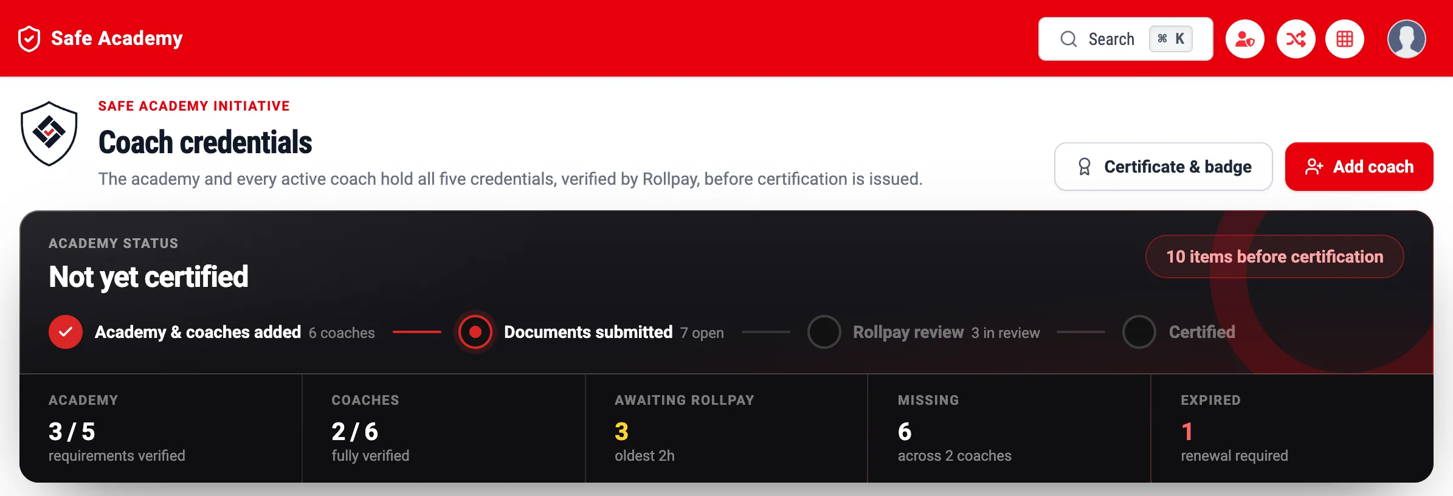The height and width of the screenshot is (496, 1453).
Task: Click the Add coach button
Action: 1359,167
